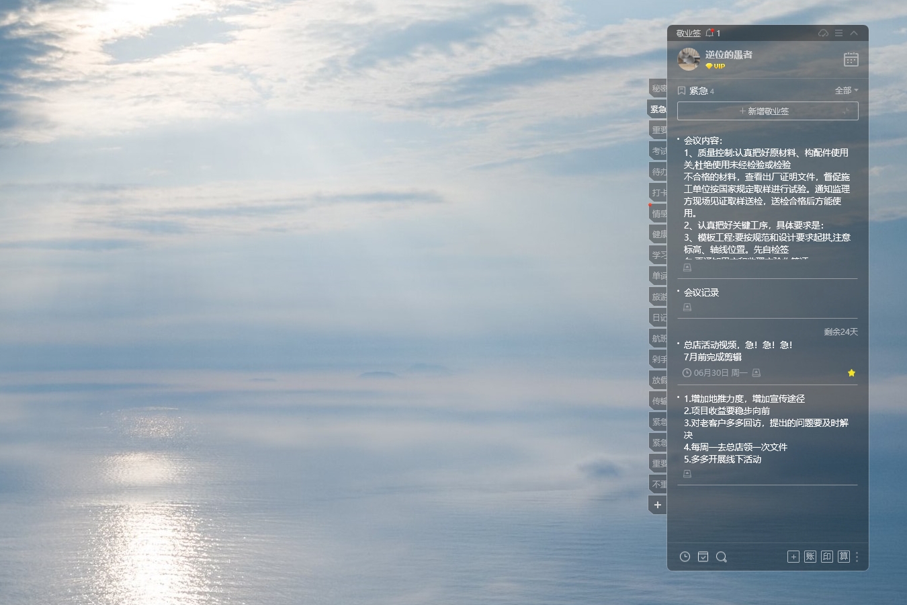Switch to the 旅游 category tab

pyautogui.click(x=658, y=296)
